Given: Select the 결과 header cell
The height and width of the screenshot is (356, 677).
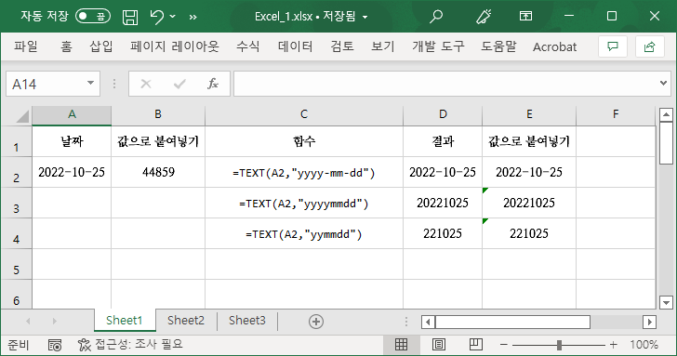Looking at the screenshot, I should pos(443,141).
